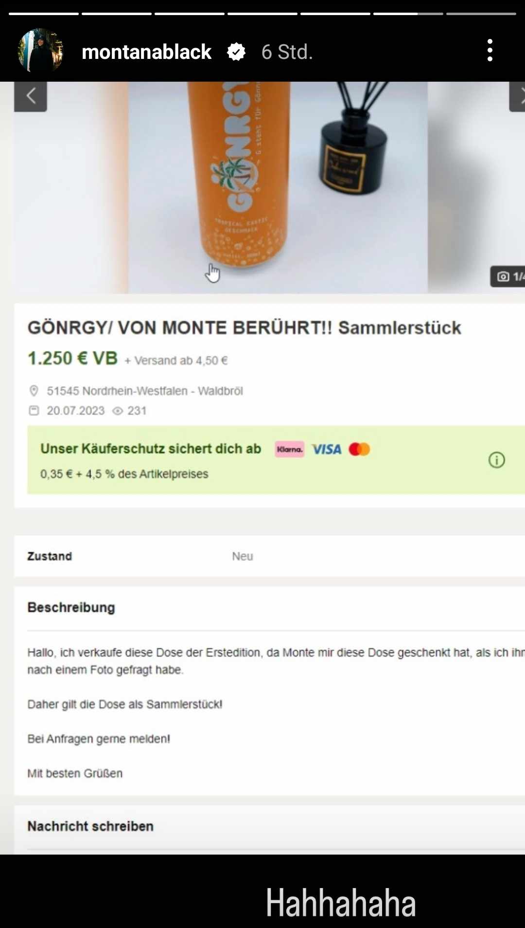Screen dimensions: 525x928
Task: Click the Mastercard logo
Action: coord(359,449)
